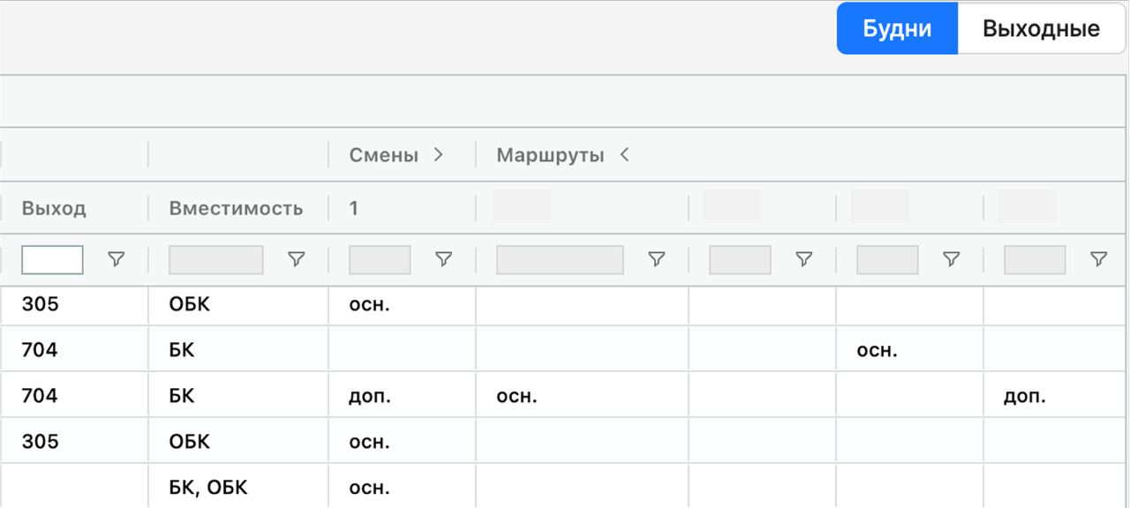Image resolution: width=1130 pixels, height=508 pixels.
Task: Open the filter icon of shift column 1
Action: tap(444, 259)
